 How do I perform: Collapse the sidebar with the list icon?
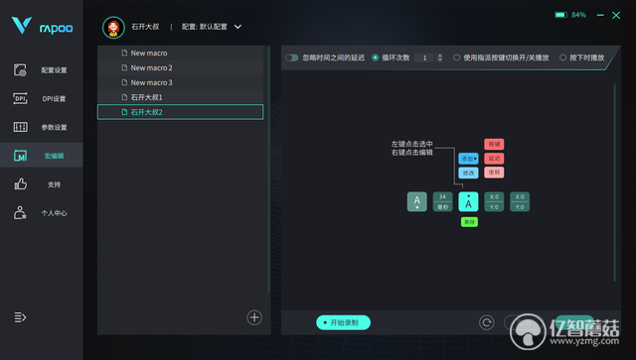click(20, 317)
